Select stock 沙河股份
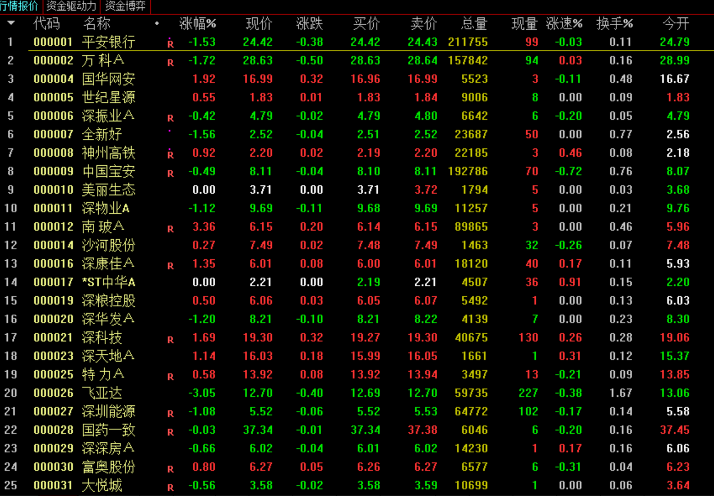The image size is (714, 496). [x=109, y=245]
